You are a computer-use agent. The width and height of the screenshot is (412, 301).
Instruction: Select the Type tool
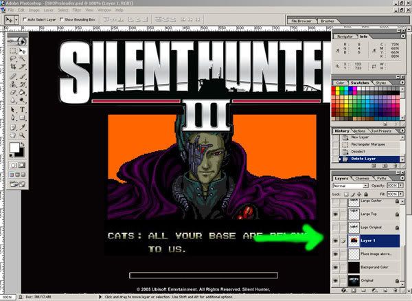(23, 109)
